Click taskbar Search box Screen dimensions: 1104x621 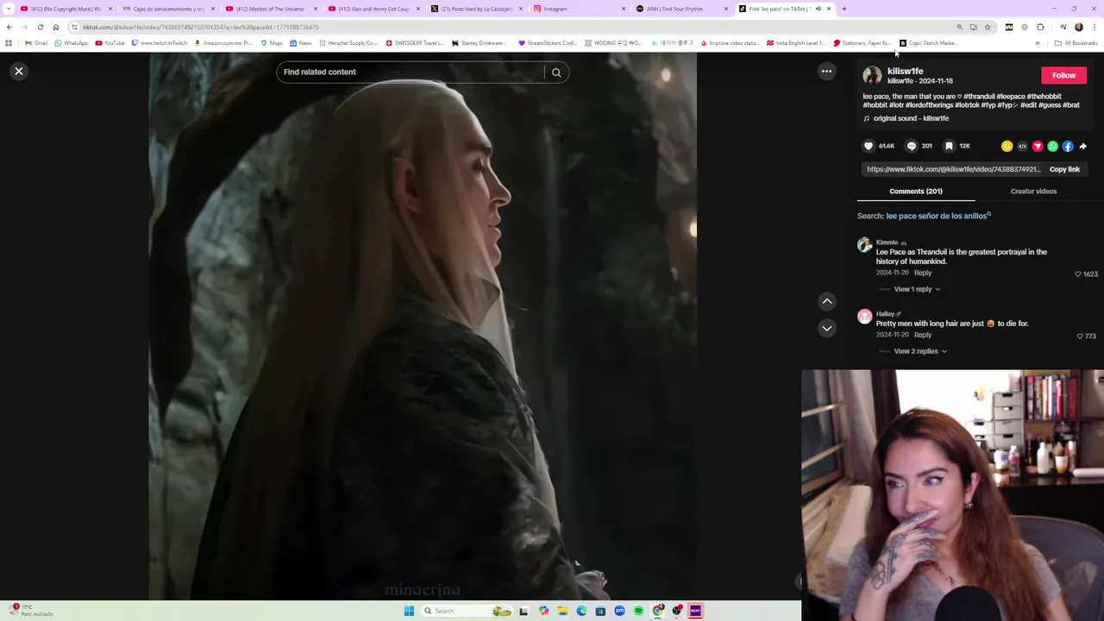[x=467, y=611]
